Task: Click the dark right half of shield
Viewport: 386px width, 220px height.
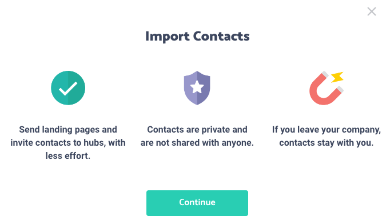Action: pos(204,88)
